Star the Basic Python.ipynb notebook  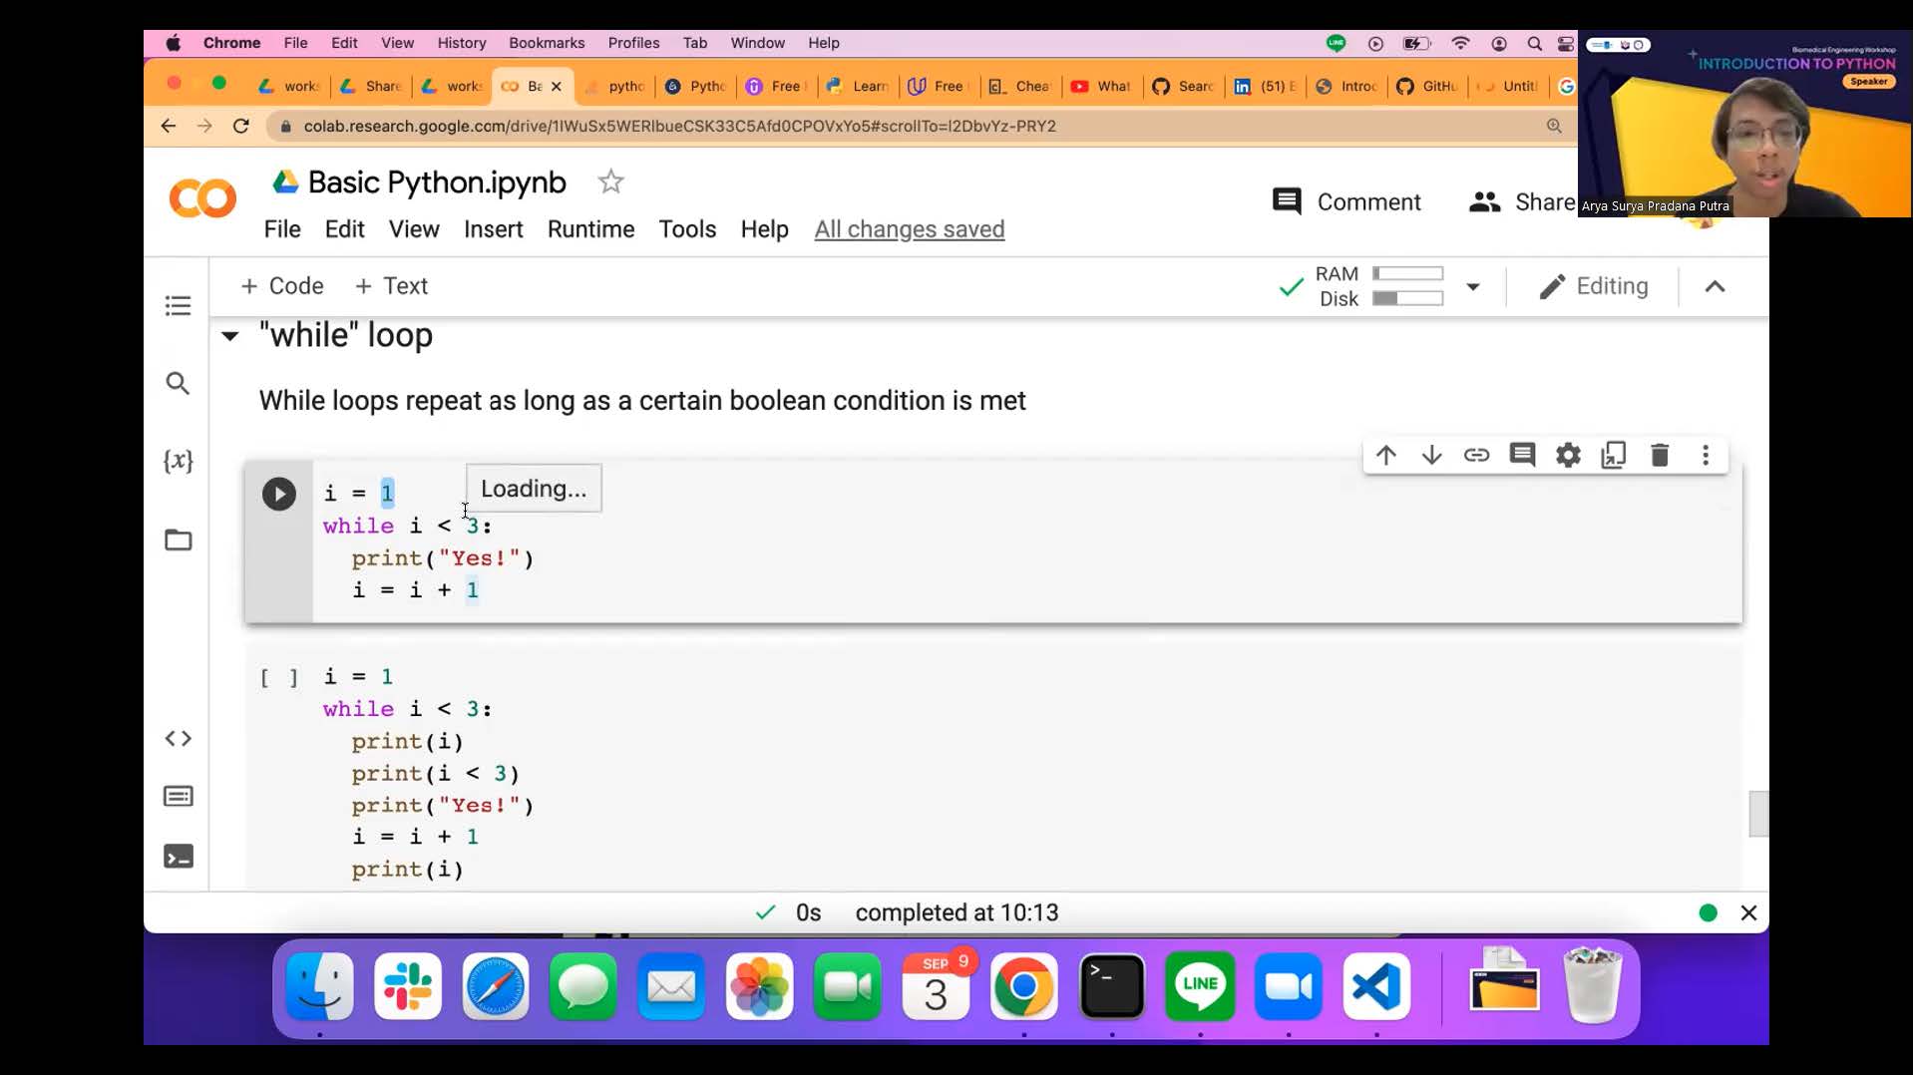click(x=610, y=182)
